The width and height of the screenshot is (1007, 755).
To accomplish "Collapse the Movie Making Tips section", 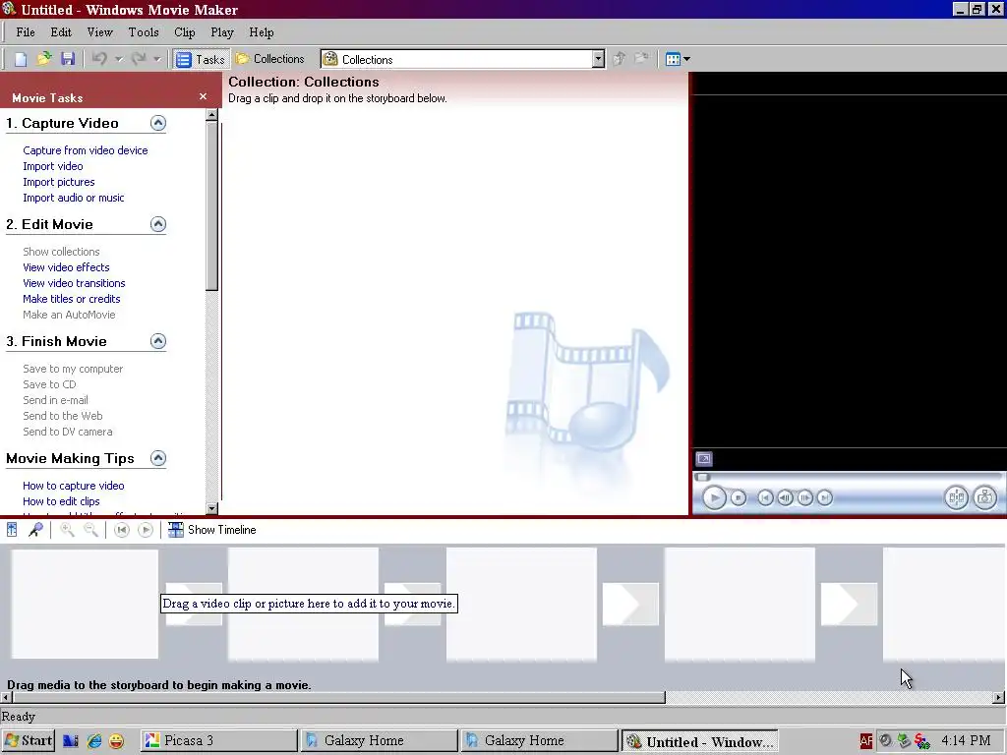I will (158, 458).
